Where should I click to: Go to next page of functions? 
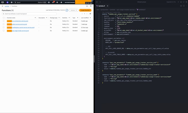click(87, 14)
